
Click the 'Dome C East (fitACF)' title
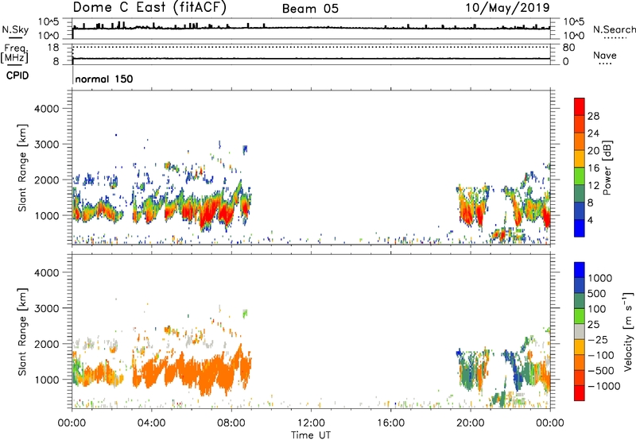pos(149,7)
